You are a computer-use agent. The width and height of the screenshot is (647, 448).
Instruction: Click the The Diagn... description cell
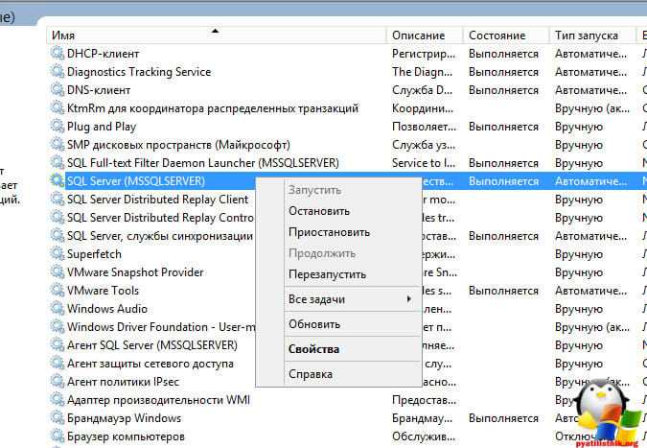[x=422, y=72]
